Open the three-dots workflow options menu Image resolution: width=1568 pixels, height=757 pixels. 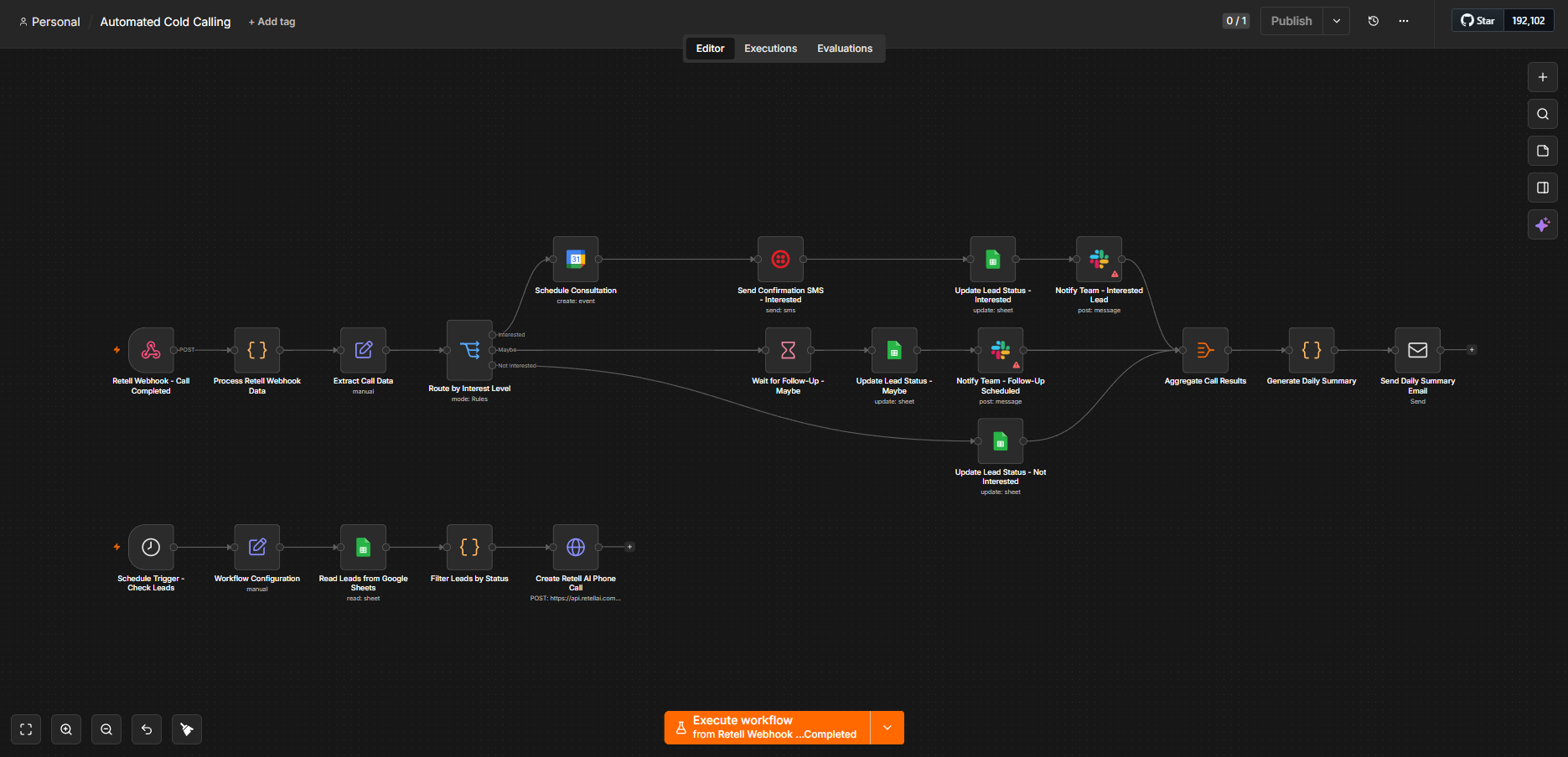[x=1404, y=21]
